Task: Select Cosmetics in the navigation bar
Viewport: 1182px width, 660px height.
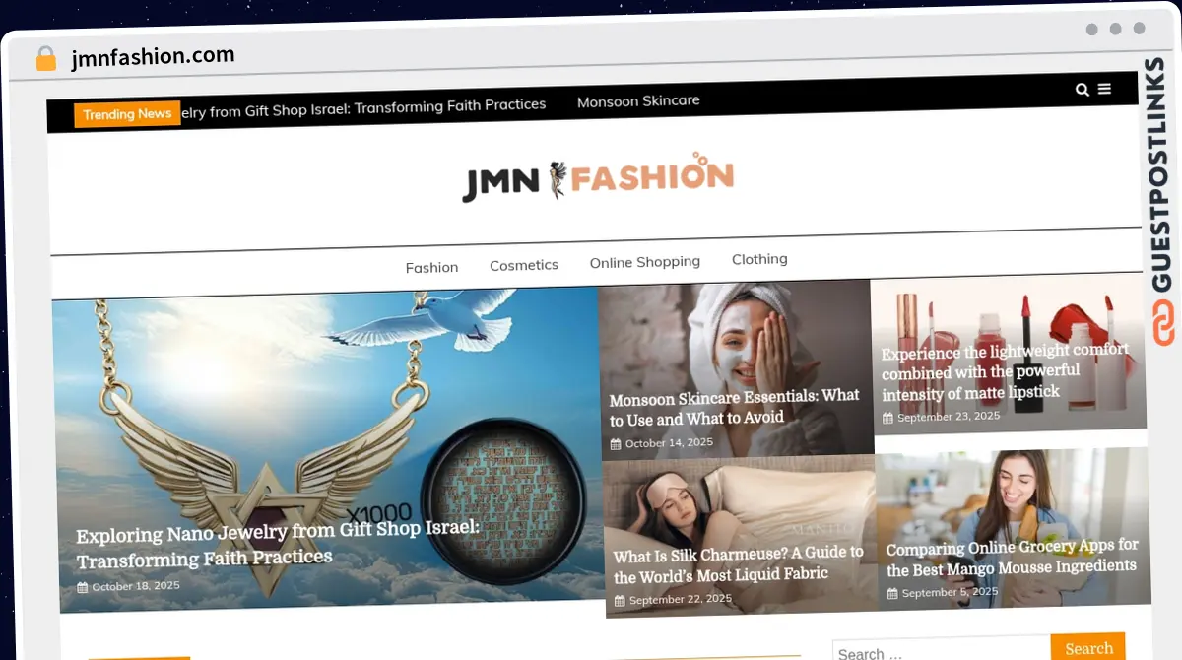Action: coord(524,265)
